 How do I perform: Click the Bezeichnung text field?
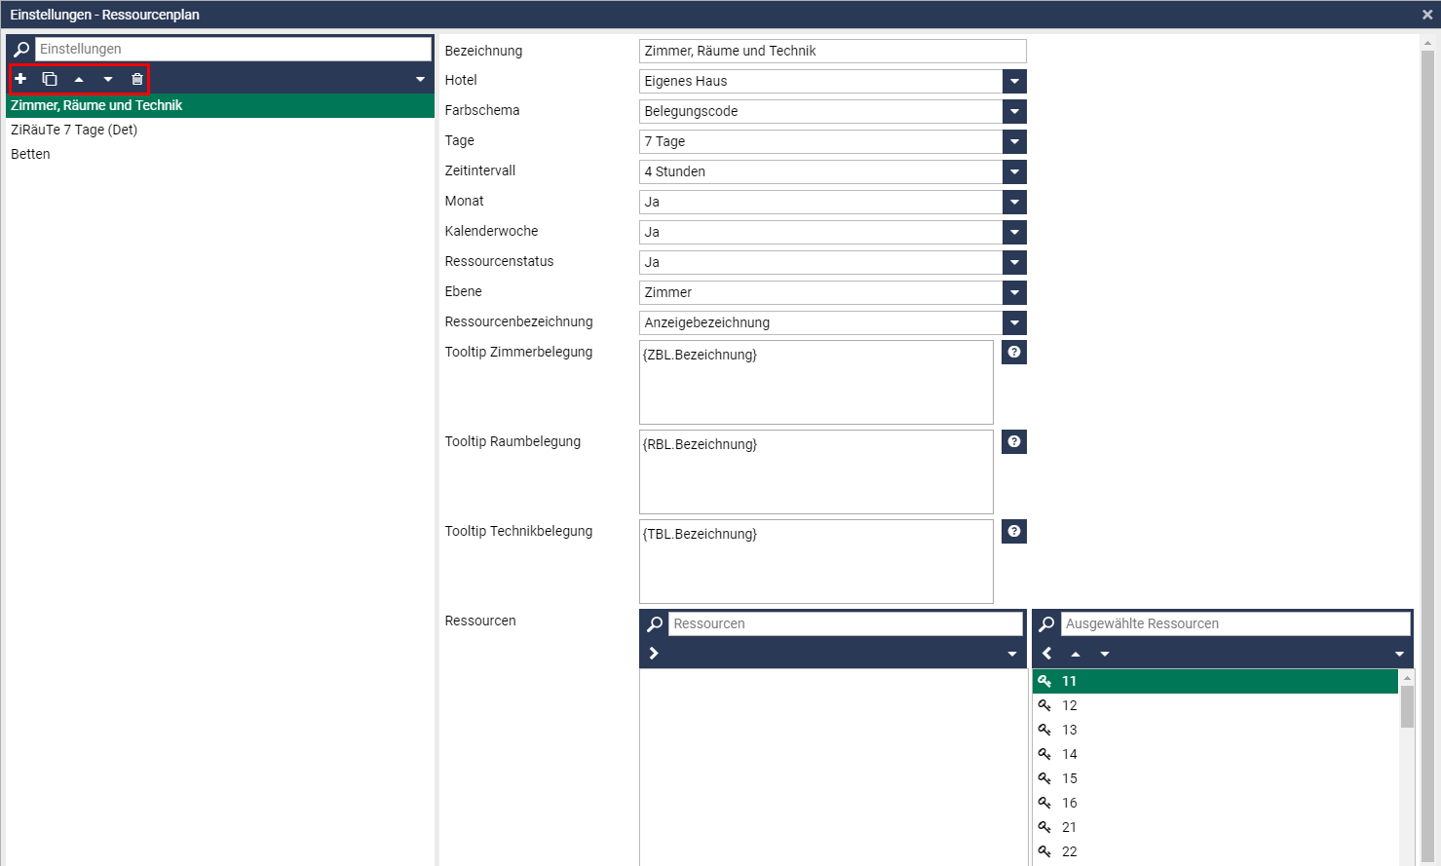tap(832, 51)
